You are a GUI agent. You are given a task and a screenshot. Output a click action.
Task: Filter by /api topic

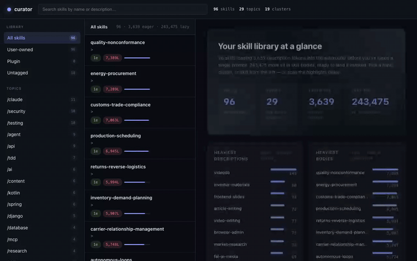tap(42, 146)
